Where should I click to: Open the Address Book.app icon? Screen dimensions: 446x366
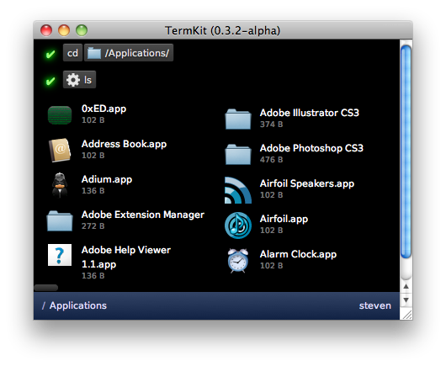[x=60, y=150]
